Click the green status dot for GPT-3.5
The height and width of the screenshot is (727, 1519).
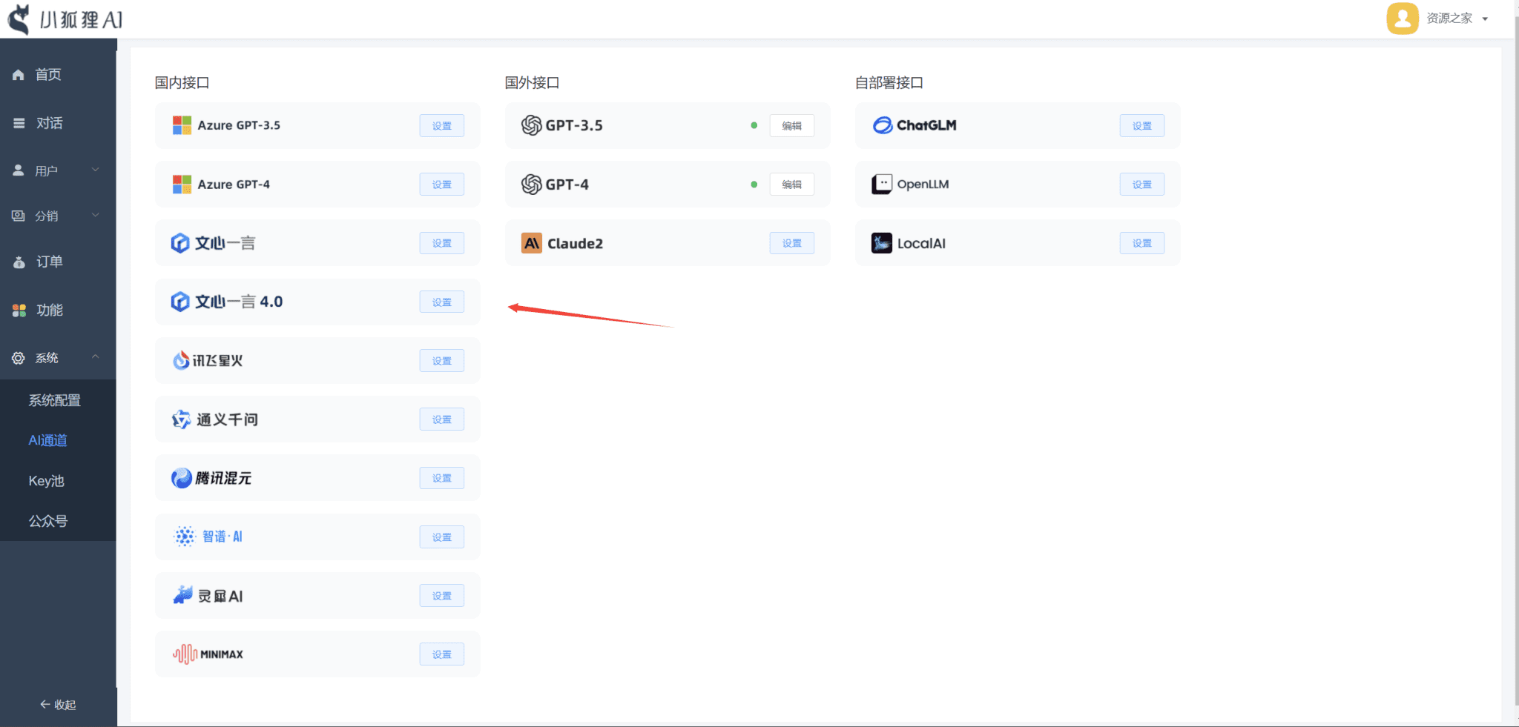coord(754,125)
